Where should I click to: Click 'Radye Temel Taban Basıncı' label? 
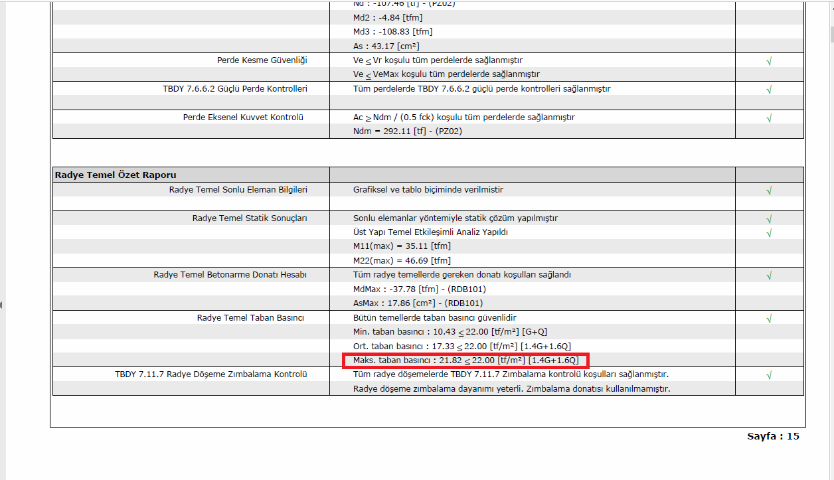(x=250, y=317)
